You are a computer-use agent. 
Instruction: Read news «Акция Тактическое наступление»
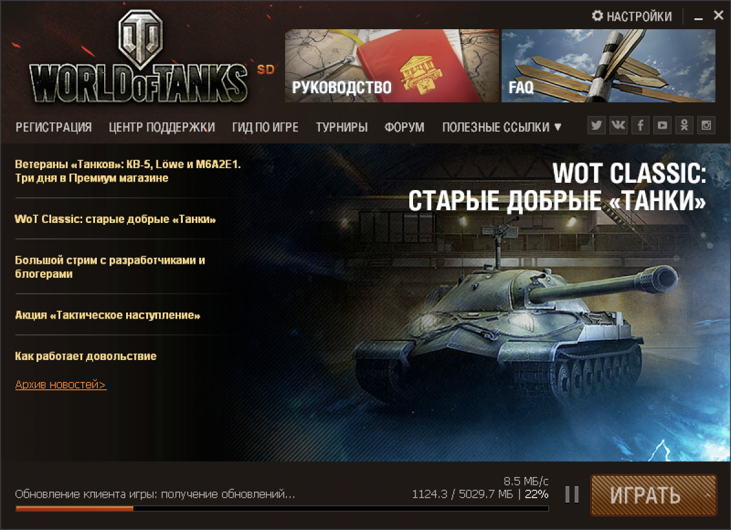click(108, 316)
